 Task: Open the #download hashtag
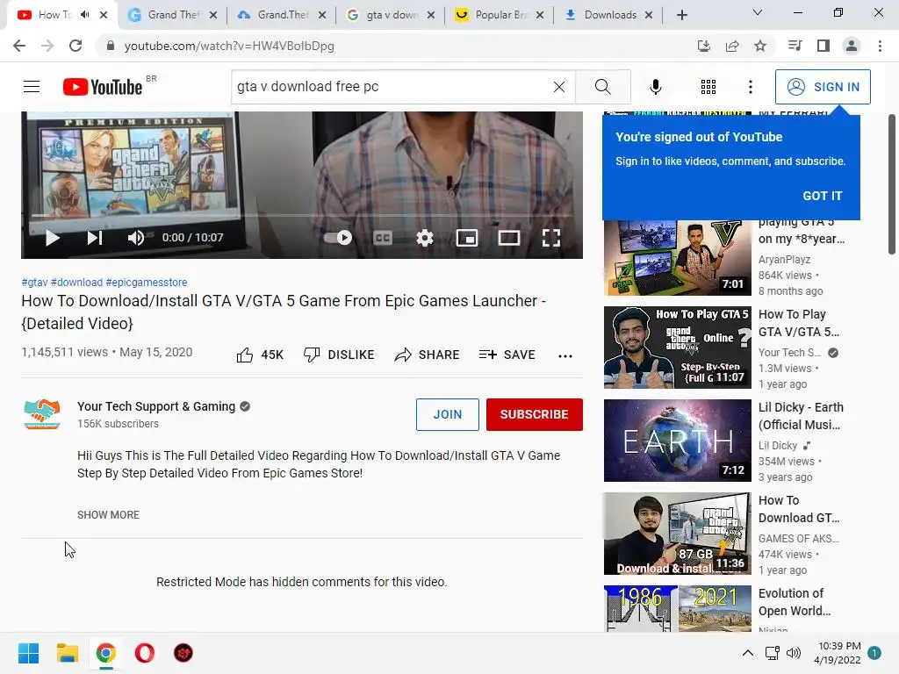coord(76,282)
